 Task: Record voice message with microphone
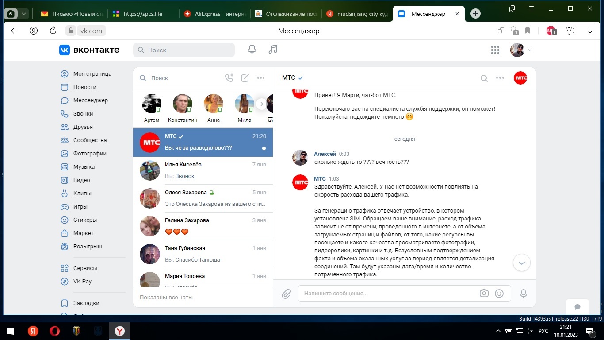[x=524, y=294]
